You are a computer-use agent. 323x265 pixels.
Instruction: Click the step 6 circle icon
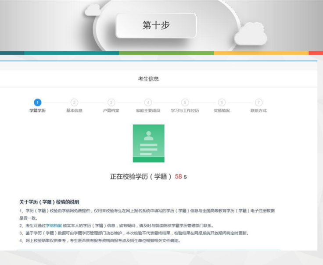pyautogui.click(x=222, y=102)
